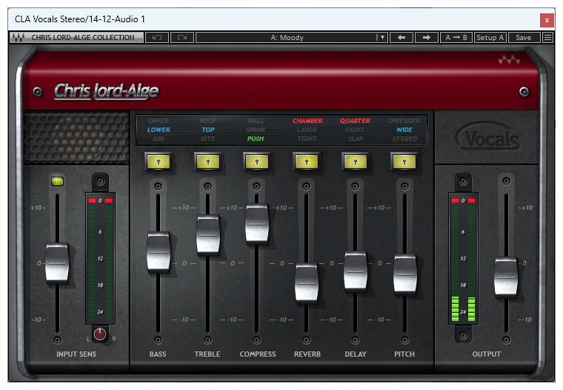This screenshot has height=390, width=563.
Task: Cycle Bass mode with yellow arrow button
Action: (159, 162)
